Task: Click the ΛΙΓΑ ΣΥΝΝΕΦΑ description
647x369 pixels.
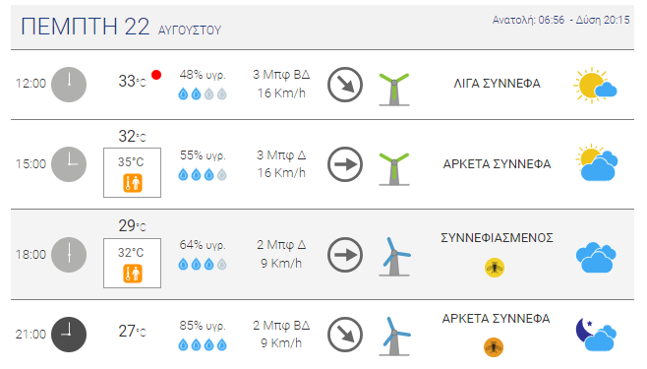Action: (x=497, y=84)
